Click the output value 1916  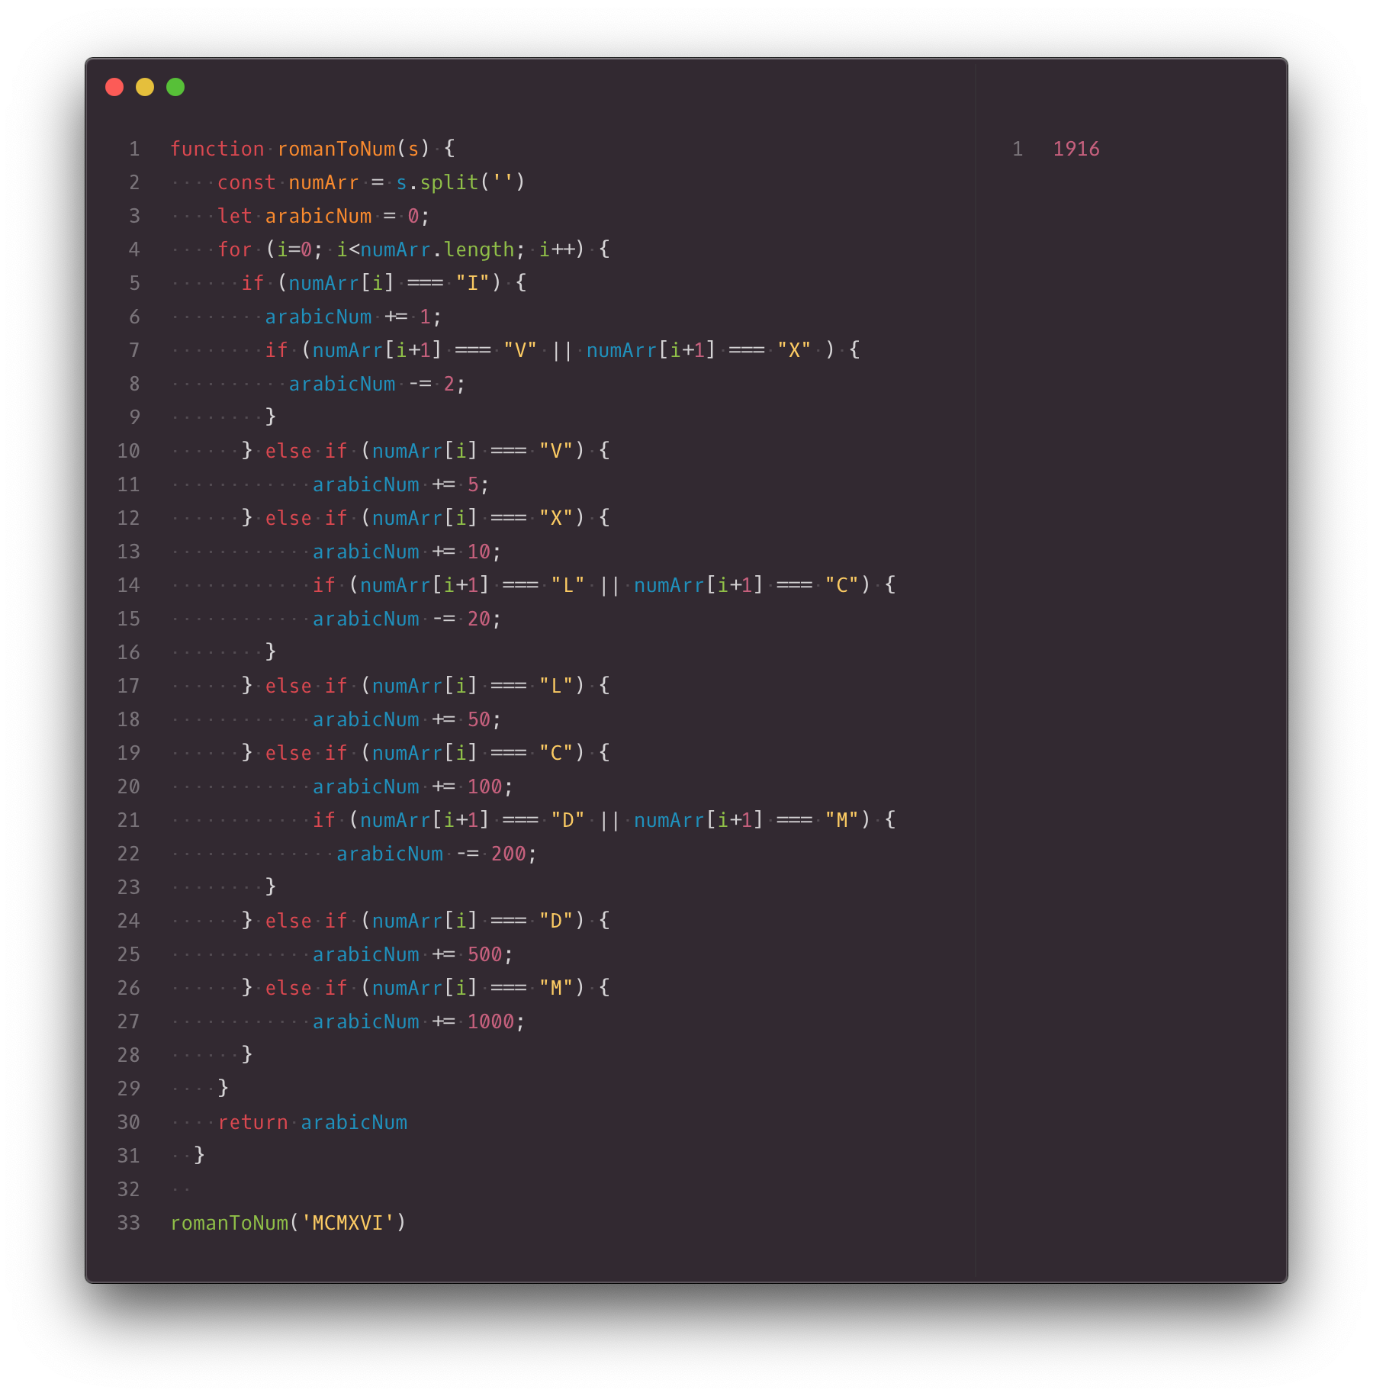pyautogui.click(x=1076, y=149)
